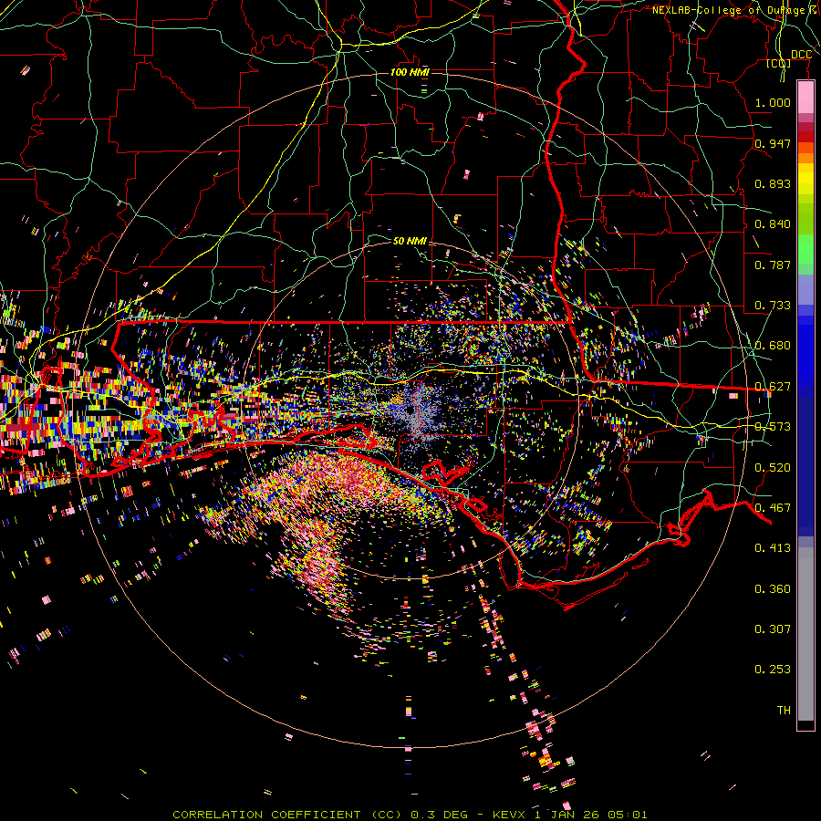The image size is (821, 821).
Task: Click the 100 NMI range ring label
Action: click(x=410, y=72)
